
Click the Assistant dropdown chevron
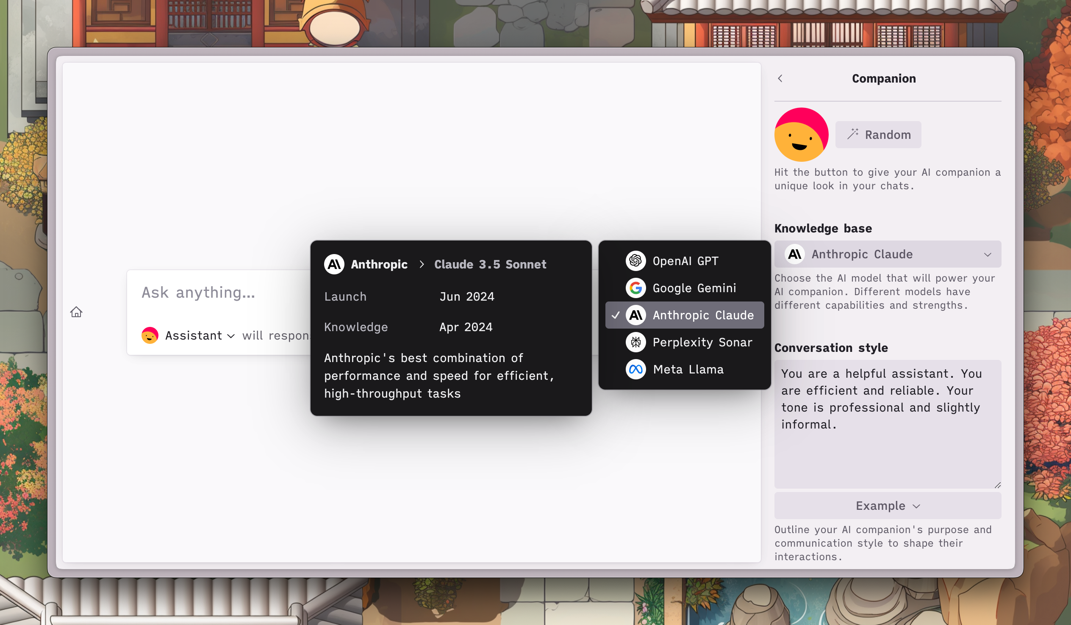(x=231, y=336)
